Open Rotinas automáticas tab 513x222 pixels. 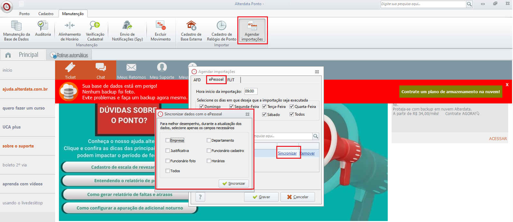pos(69,55)
